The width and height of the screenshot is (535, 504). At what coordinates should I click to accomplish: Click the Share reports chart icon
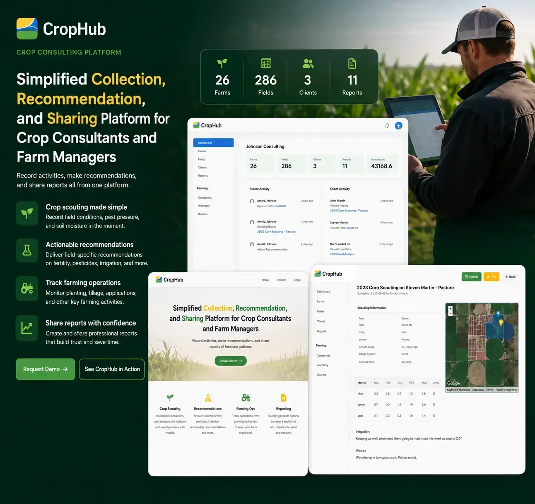coord(27,328)
